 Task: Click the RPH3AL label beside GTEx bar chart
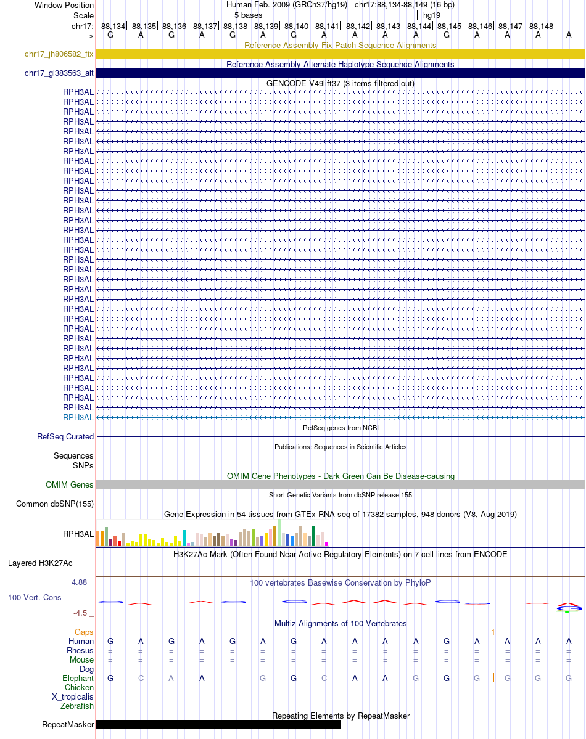[x=78, y=534]
